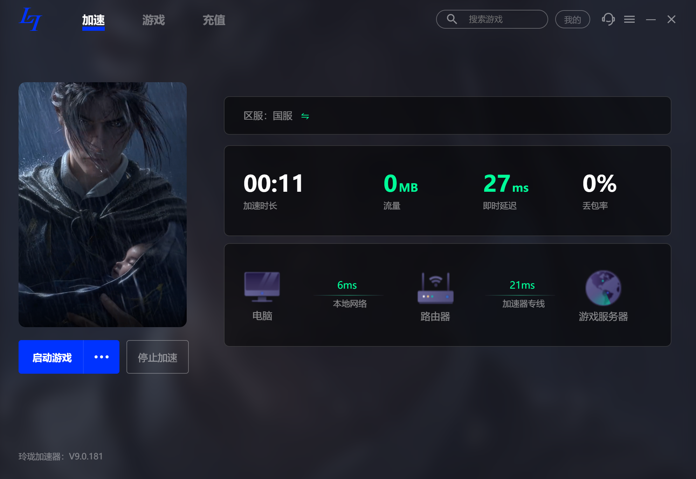Click the 0% packet loss value
The height and width of the screenshot is (479, 696).
click(599, 184)
